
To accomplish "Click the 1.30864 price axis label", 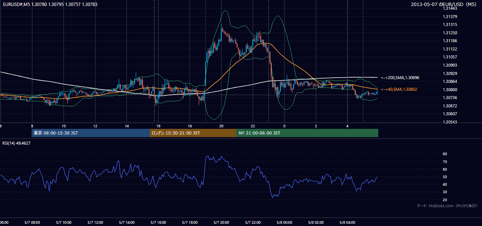I will (450, 81).
